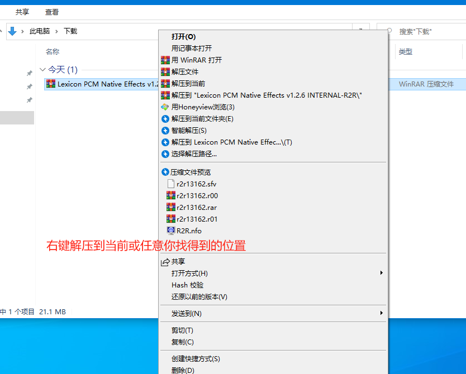Open the 查看 ribbon tab
This screenshot has width=466, height=374.
(x=52, y=12)
